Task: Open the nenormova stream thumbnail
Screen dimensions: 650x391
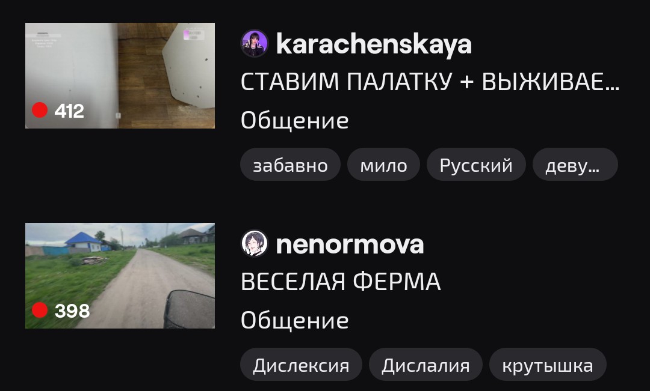Action: tap(120, 276)
